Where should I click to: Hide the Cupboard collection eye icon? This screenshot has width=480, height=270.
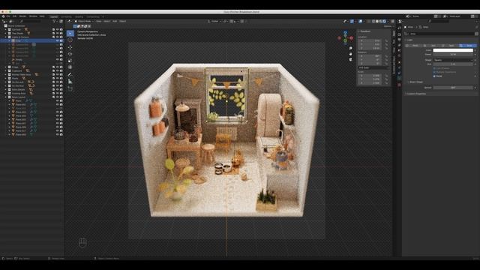(57, 70)
